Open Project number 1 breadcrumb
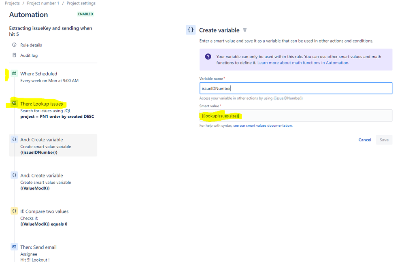This screenshot has width=404, height=262. pyautogui.click(x=43, y=3)
